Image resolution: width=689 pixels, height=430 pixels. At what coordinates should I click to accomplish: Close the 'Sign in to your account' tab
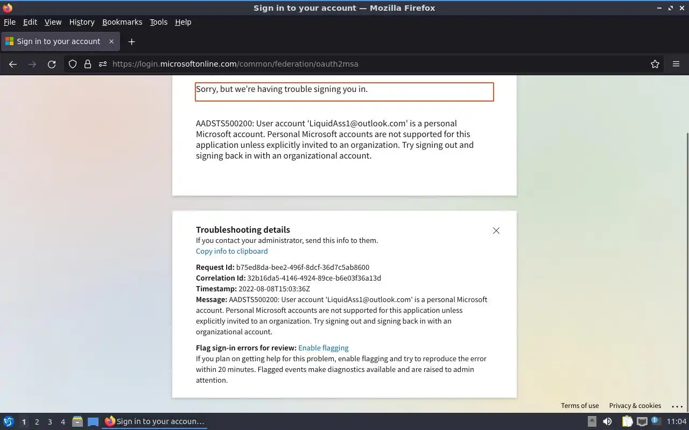tap(111, 41)
